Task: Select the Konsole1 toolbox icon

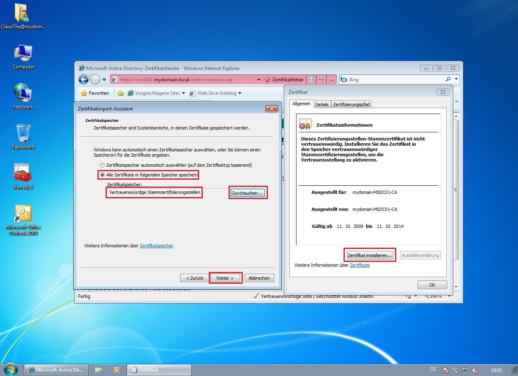Action: point(23,176)
